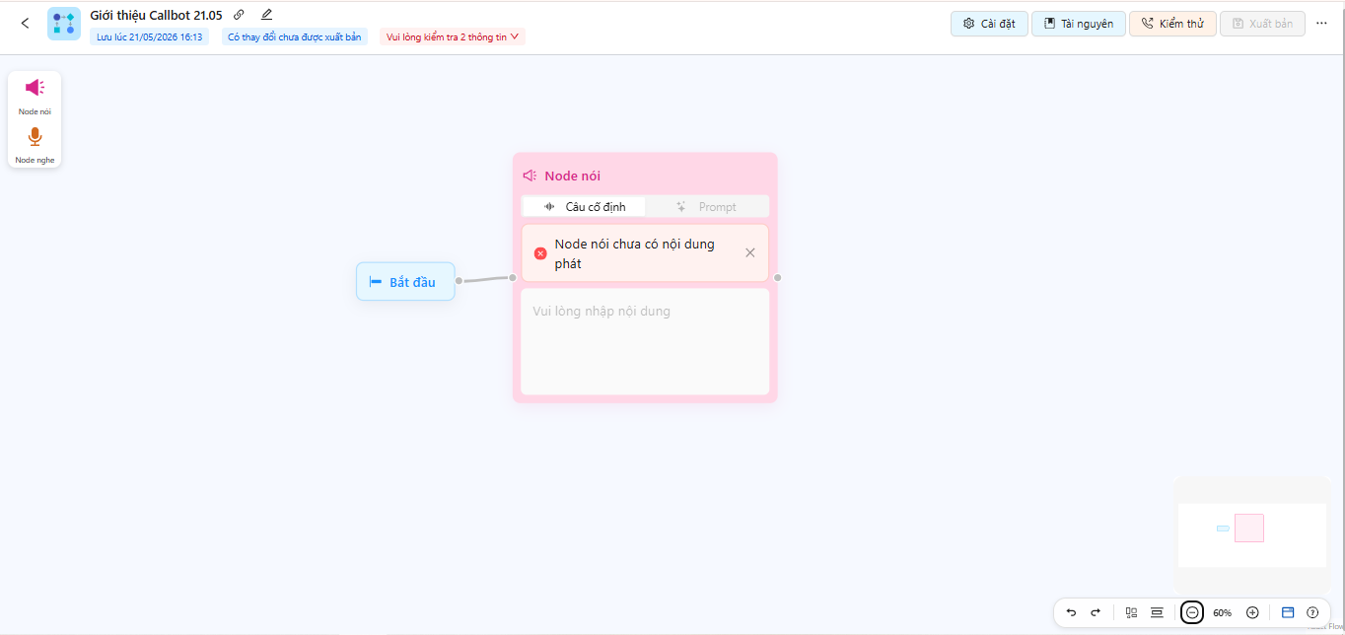Open help question mark icon
The width and height of the screenshot is (1345, 635).
click(x=1312, y=612)
